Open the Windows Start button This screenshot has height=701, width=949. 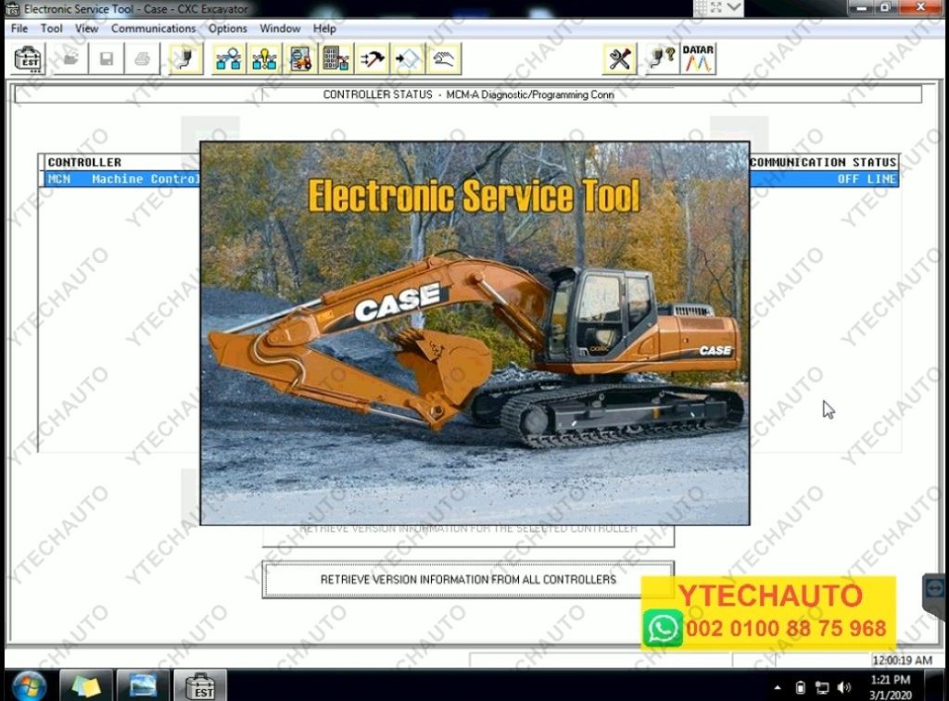(29, 686)
